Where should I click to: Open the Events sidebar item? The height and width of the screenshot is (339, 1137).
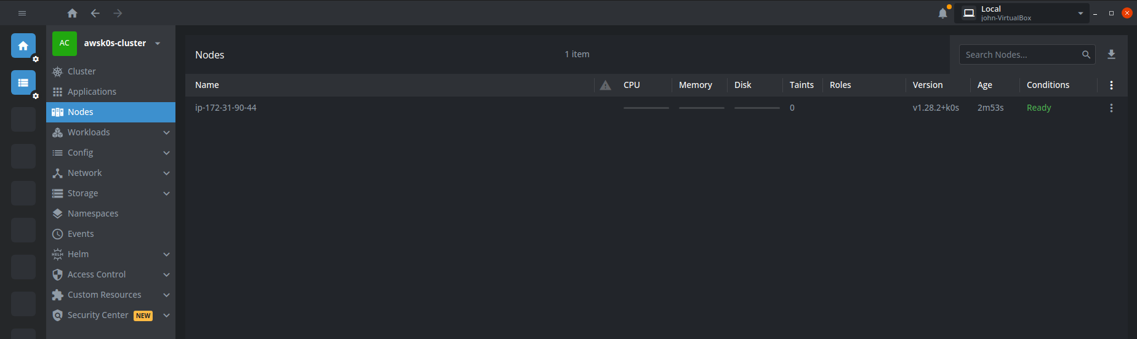[81, 234]
